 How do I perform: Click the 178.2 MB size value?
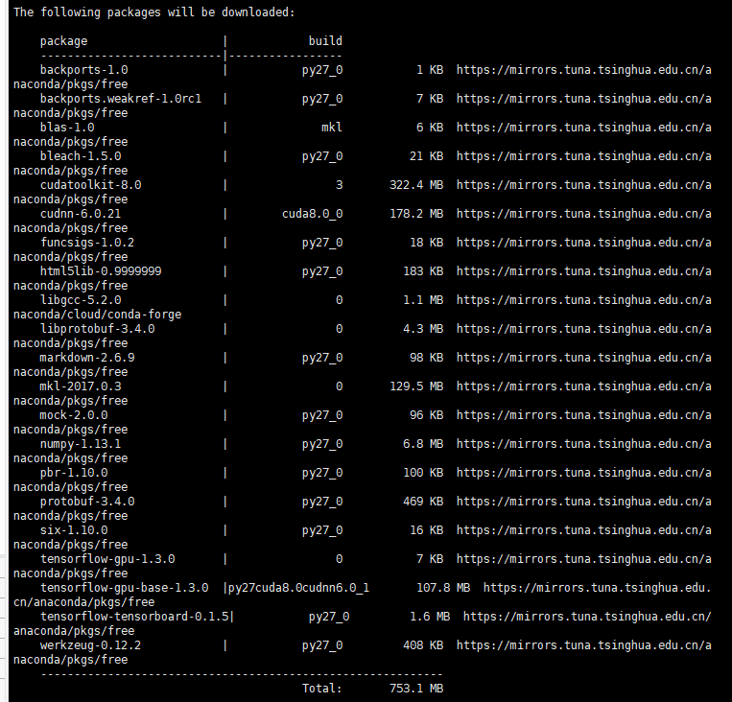pos(416,214)
